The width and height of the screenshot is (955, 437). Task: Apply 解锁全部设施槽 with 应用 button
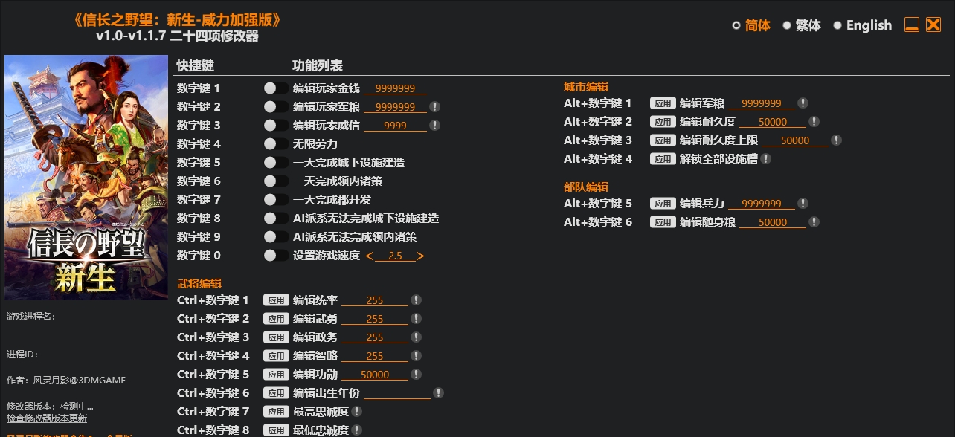click(x=663, y=159)
